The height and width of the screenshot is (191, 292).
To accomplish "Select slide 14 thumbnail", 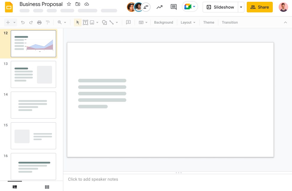I will (33, 105).
